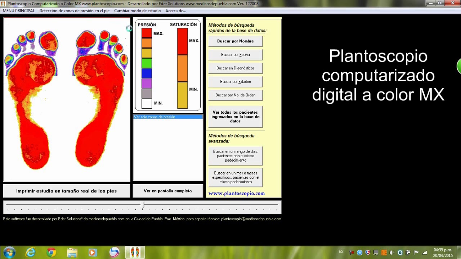Click the orange pressure swatch
Viewport: 461px width, 259px height.
pos(147,43)
